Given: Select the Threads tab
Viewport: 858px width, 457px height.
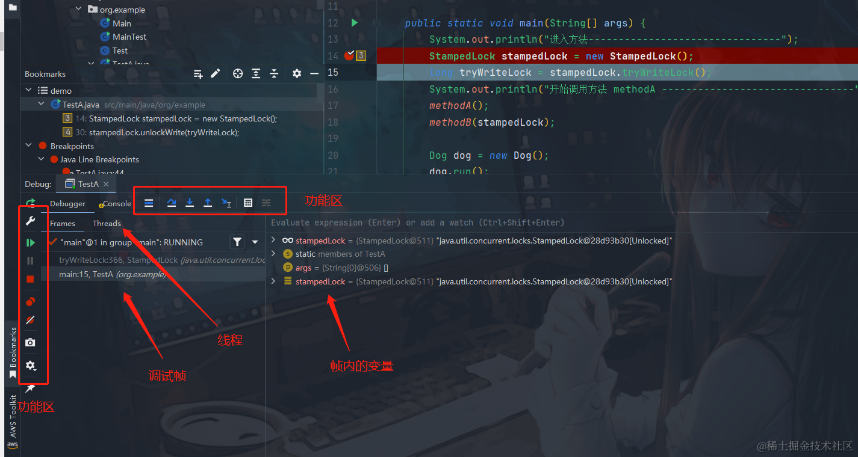Looking at the screenshot, I should tap(107, 224).
